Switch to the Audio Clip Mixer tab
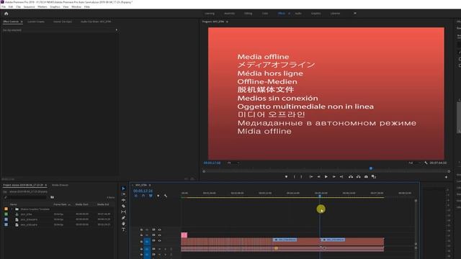Image resolution: width=461 pixels, height=259 pixels. tap(96, 22)
